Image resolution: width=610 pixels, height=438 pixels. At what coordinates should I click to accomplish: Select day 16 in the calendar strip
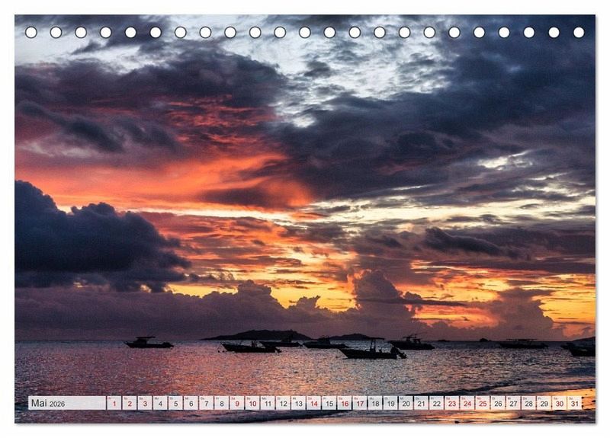[345, 404]
